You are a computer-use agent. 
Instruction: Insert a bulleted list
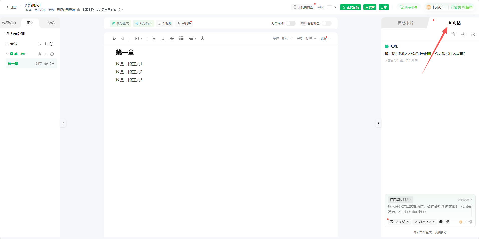point(181,38)
